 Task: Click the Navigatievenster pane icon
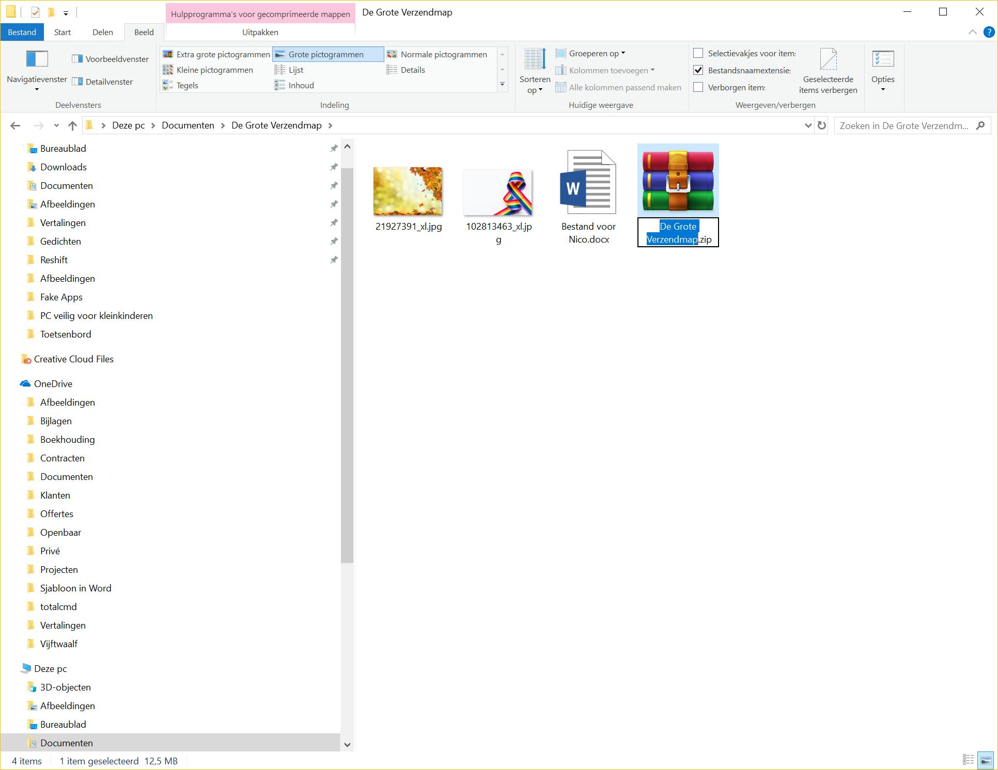pos(37,59)
